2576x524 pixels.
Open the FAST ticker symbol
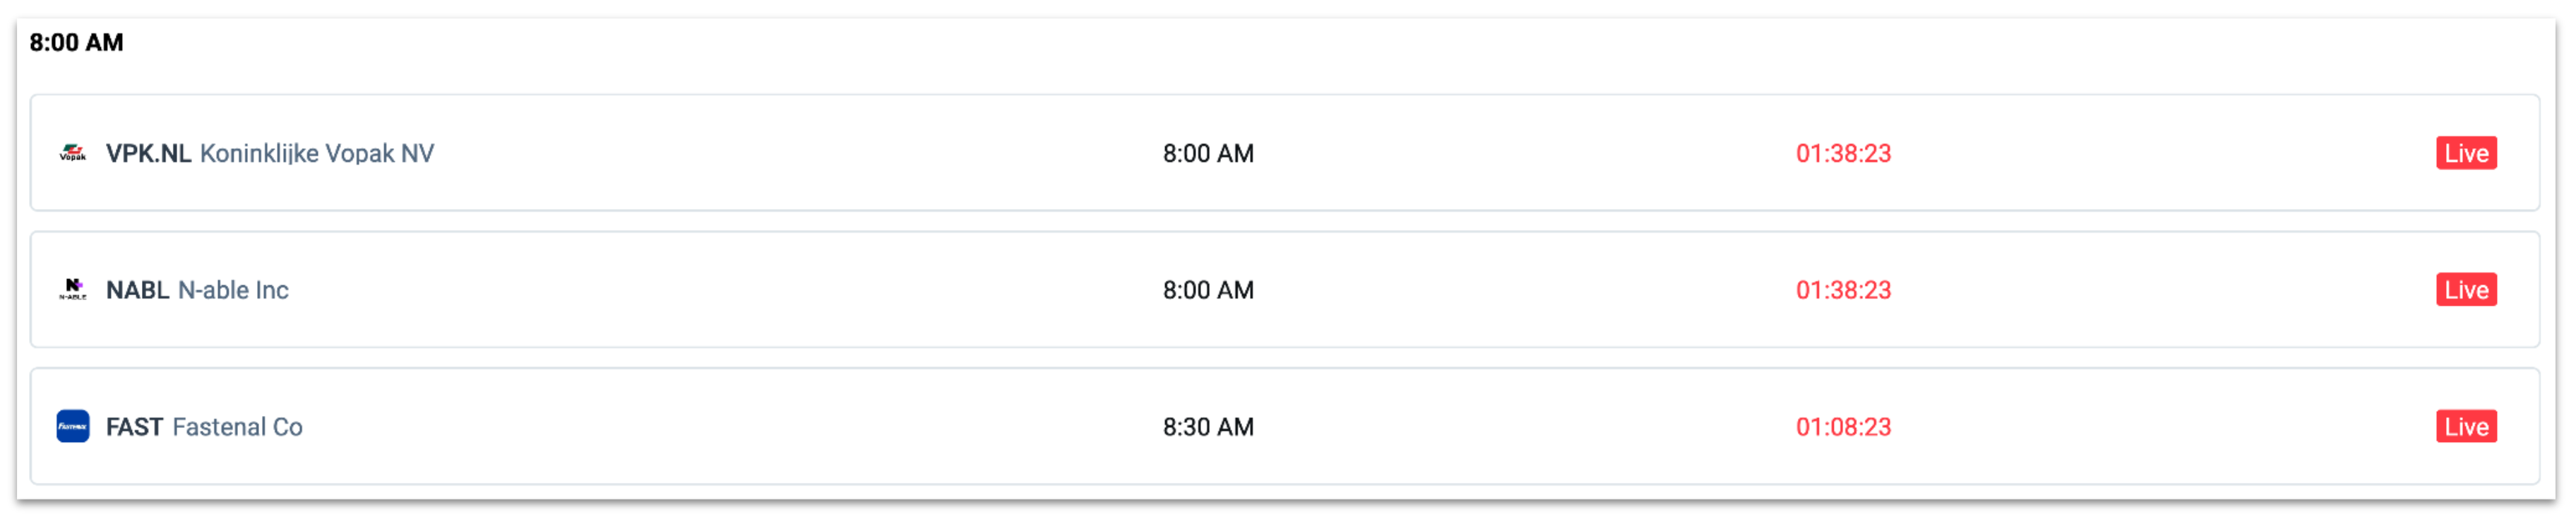pos(134,427)
